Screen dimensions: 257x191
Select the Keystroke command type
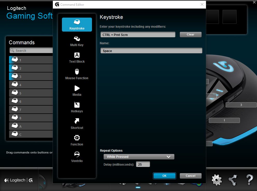[x=77, y=25]
